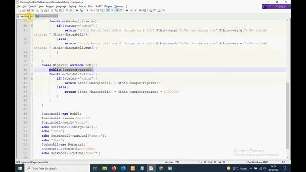Viewport: 306px width, 172px height.
Task: Open the Format menu
Action: (x=50, y=6)
